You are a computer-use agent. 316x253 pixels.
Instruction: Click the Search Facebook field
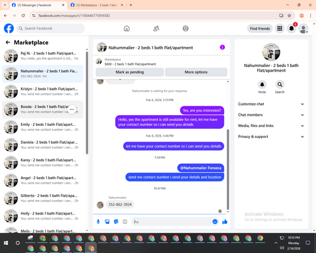point(51,28)
